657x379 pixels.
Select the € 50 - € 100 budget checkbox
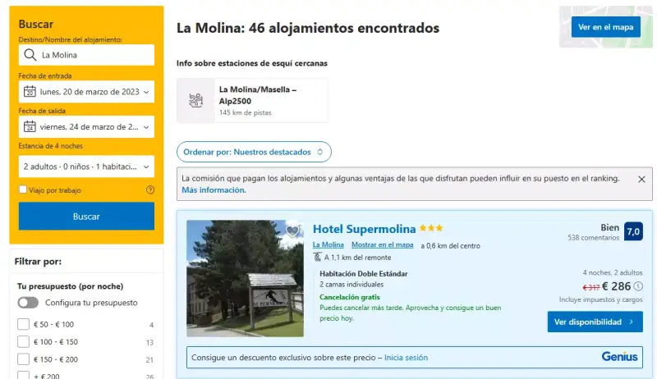[24, 324]
